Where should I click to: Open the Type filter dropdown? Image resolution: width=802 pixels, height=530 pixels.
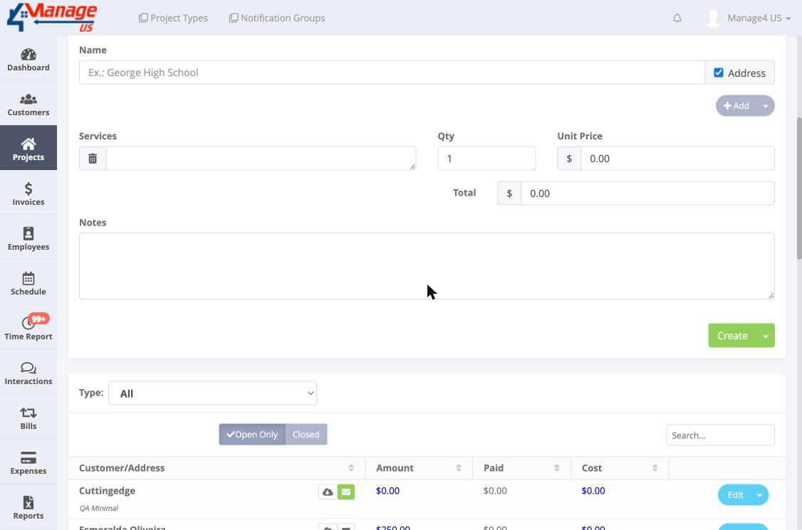[x=212, y=393]
